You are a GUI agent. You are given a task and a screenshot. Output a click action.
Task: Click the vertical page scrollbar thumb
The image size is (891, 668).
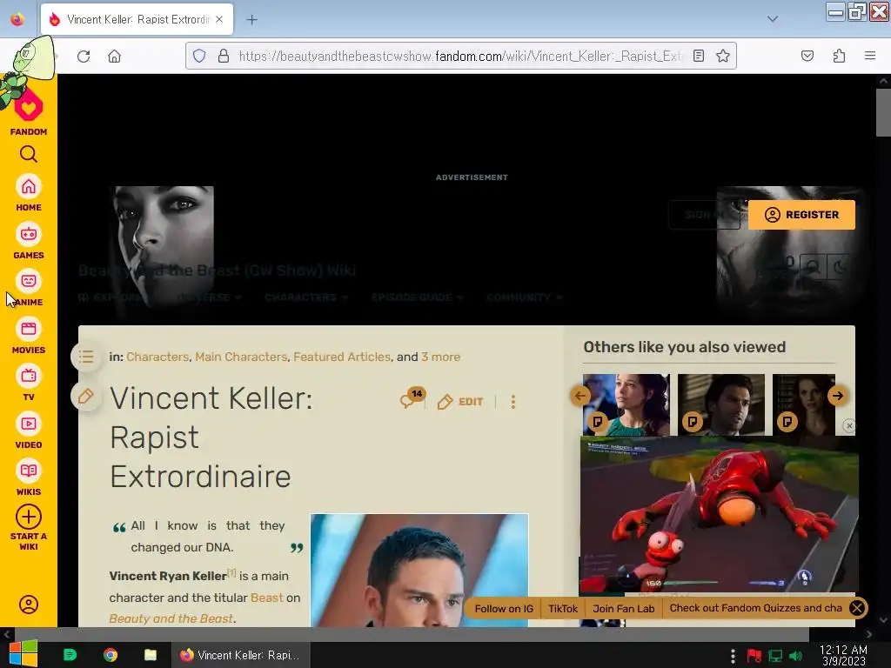[883, 112]
